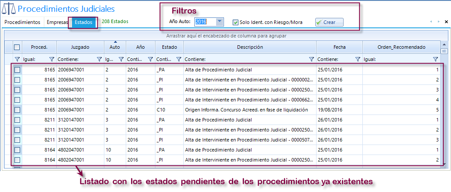451x192 pixels.
Task: Select the date cell 19/08/2016
Action: tap(339, 110)
